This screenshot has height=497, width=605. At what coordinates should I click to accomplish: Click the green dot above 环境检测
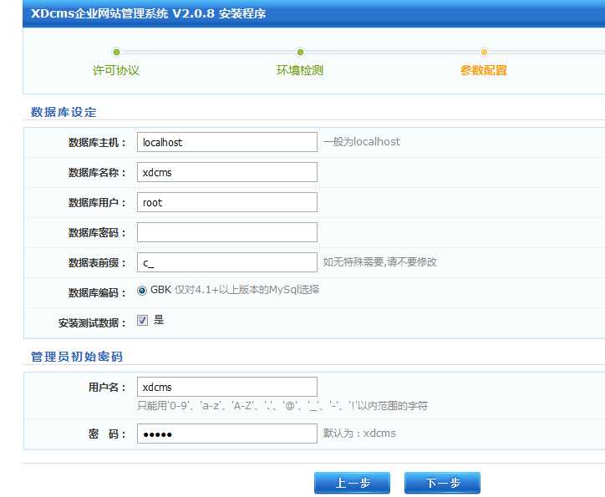(300, 53)
